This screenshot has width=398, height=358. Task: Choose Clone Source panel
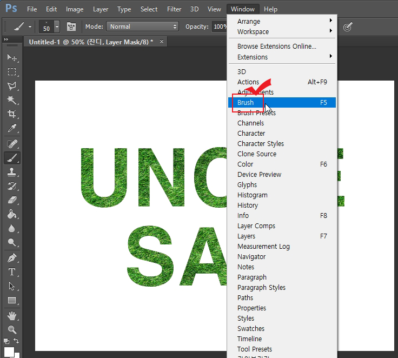click(x=282, y=154)
